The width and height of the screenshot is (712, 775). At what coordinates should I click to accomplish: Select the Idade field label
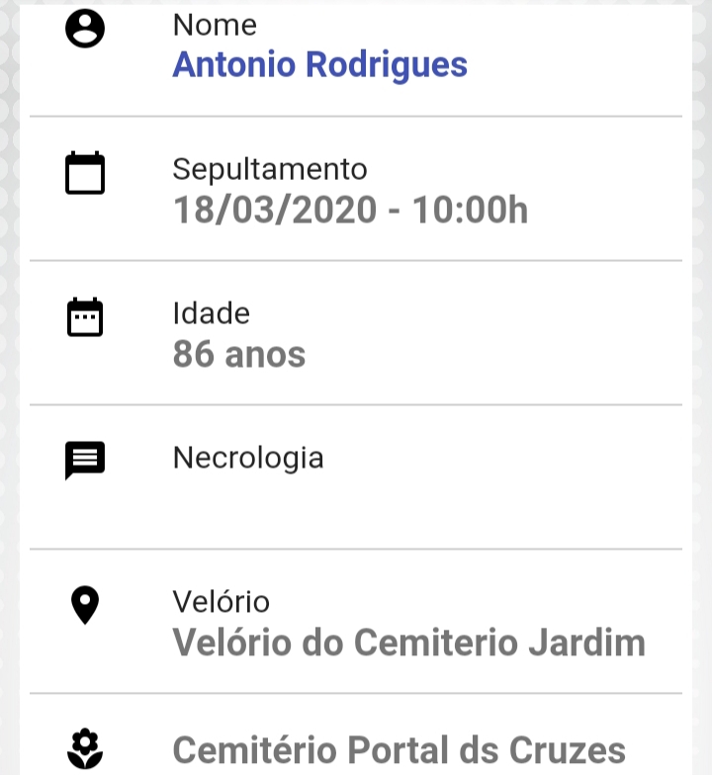pyautogui.click(x=212, y=313)
